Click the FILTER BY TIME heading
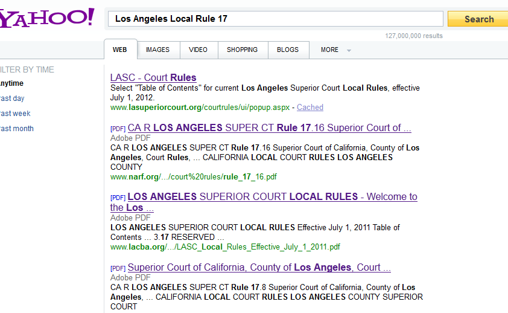Image resolution: width=508 pixels, height=313 pixels. click(x=27, y=69)
